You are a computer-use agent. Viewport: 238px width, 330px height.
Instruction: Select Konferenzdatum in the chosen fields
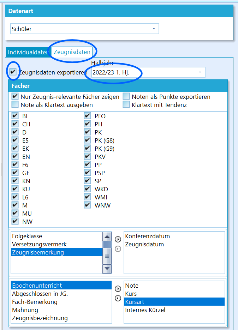pyautogui.click(x=174, y=236)
